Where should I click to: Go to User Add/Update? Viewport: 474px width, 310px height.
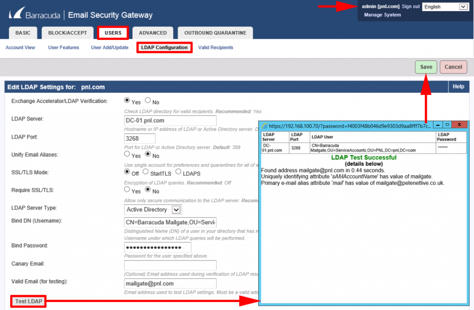109,47
